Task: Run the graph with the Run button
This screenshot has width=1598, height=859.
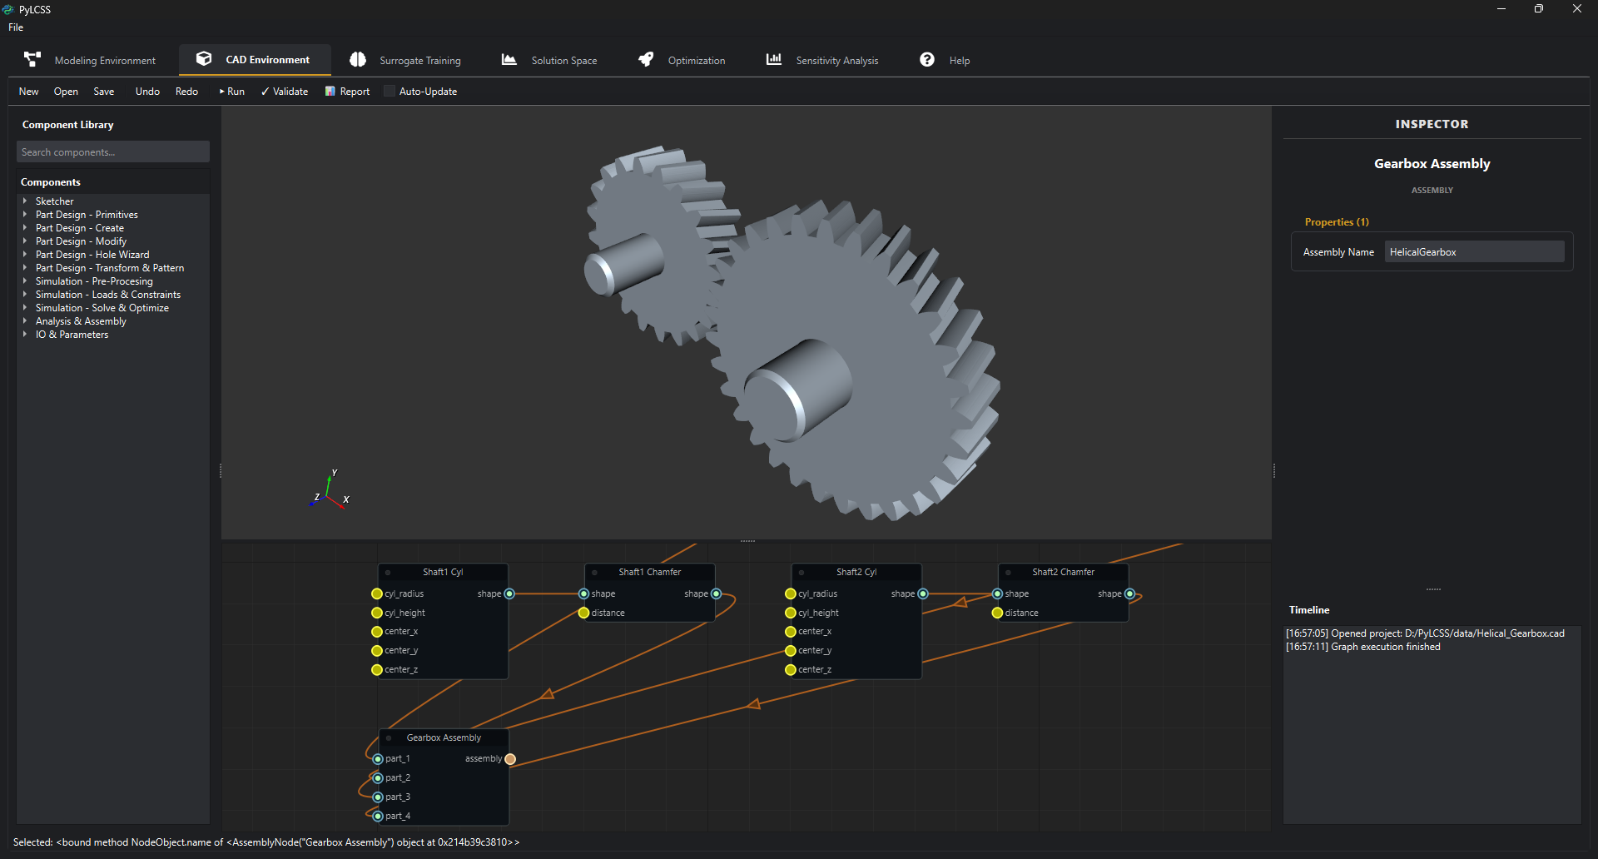Action: click(231, 92)
